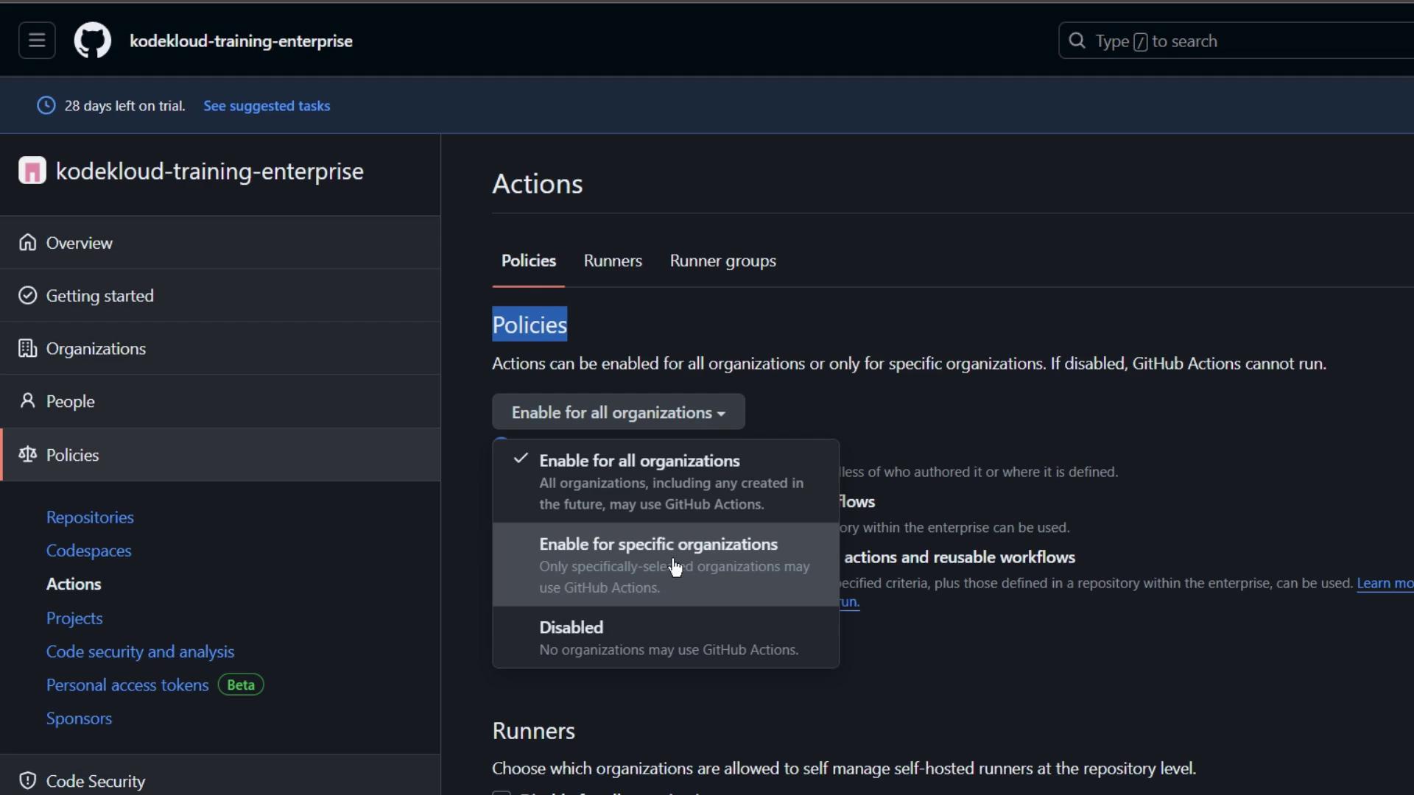Open the hamburger navigation menu
1414x795 pixels.
(x=37, y=40)
